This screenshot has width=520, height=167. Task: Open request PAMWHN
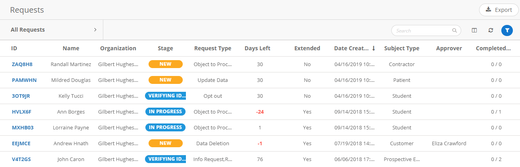click(x=24, y=80)
